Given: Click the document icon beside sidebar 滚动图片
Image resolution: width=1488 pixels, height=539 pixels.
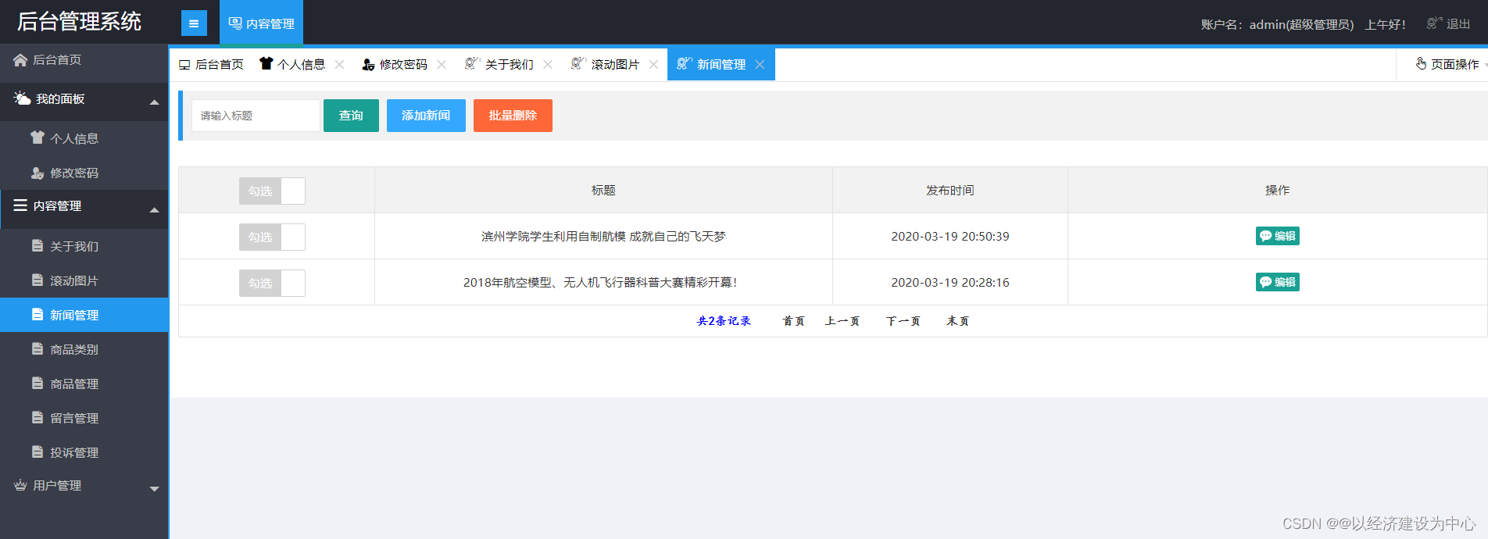Looking at the screenshot, I should 38,280.
